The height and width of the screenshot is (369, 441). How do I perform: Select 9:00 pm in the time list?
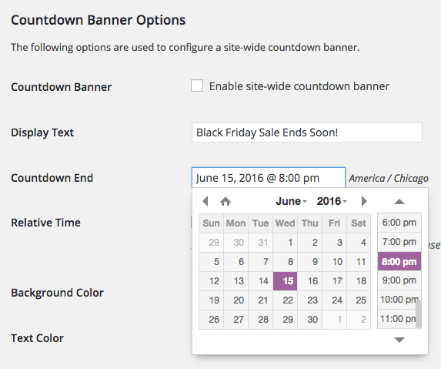399,280
